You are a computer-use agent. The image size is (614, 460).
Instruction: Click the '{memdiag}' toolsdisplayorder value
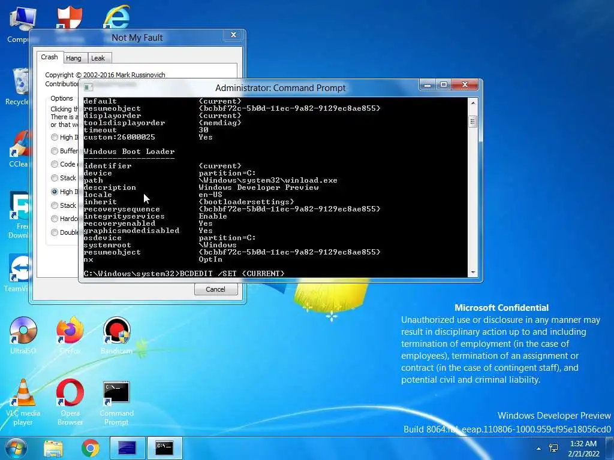220,123
